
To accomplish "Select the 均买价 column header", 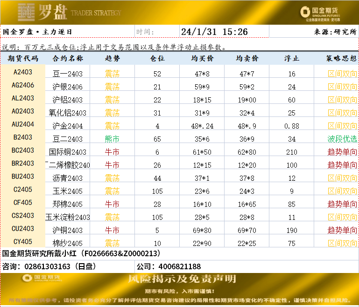I will coord(202,59).
